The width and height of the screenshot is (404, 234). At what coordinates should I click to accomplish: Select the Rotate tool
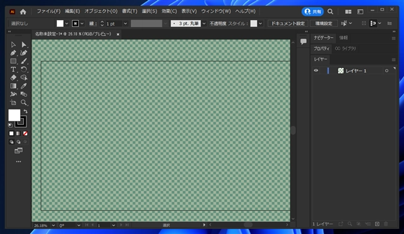coord(24,69)
